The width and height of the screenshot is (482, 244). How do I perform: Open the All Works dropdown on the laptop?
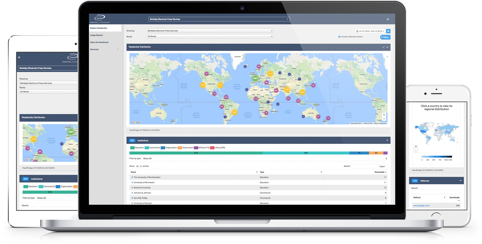(x=210, y=37)
